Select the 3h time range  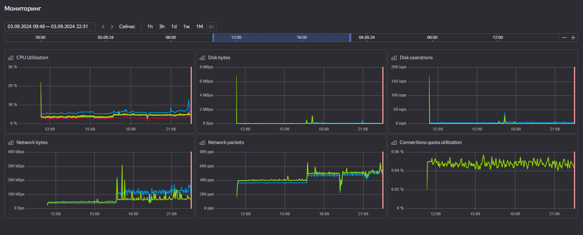coord(162,27)
